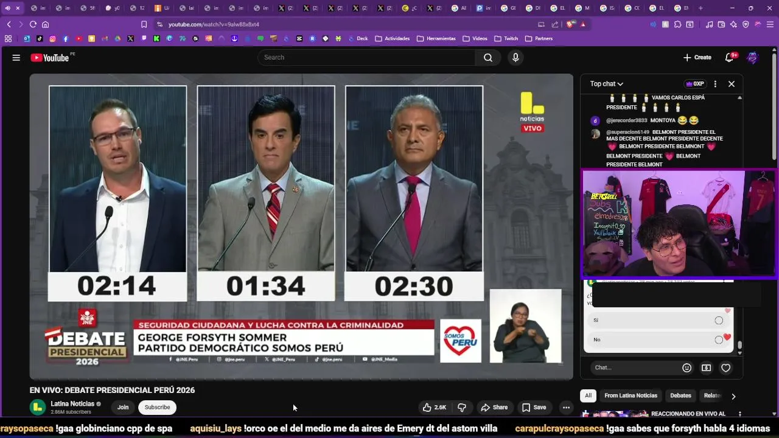
Task: Open the Partners bookmarks folder
Action: point(539,38)
